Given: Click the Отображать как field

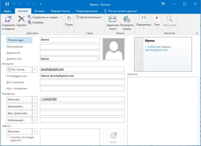Looking at the screenshot, I should (82, 76).
